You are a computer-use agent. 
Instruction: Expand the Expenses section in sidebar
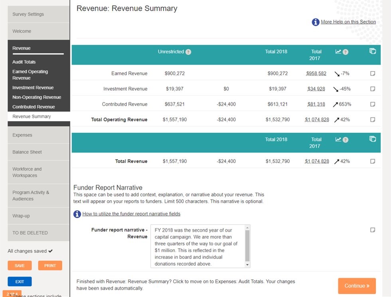(x=38, y=135)
